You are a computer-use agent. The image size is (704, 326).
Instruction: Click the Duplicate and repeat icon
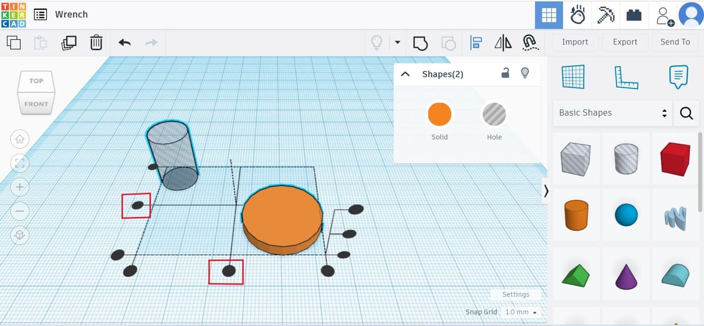69,43
